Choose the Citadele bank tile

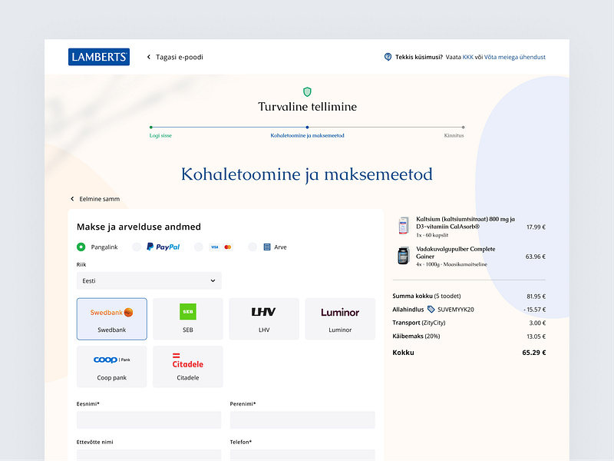pos(188,366)
